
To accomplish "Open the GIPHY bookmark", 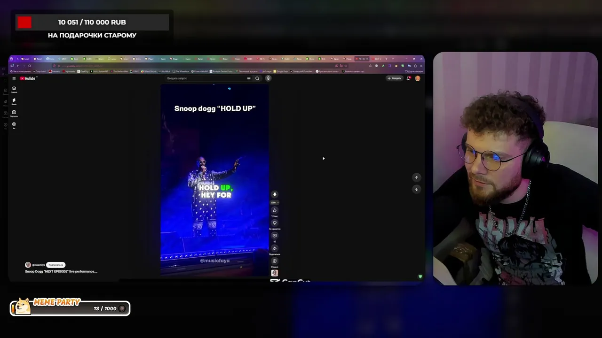I will pyautogui.click(x=134, y=71).
